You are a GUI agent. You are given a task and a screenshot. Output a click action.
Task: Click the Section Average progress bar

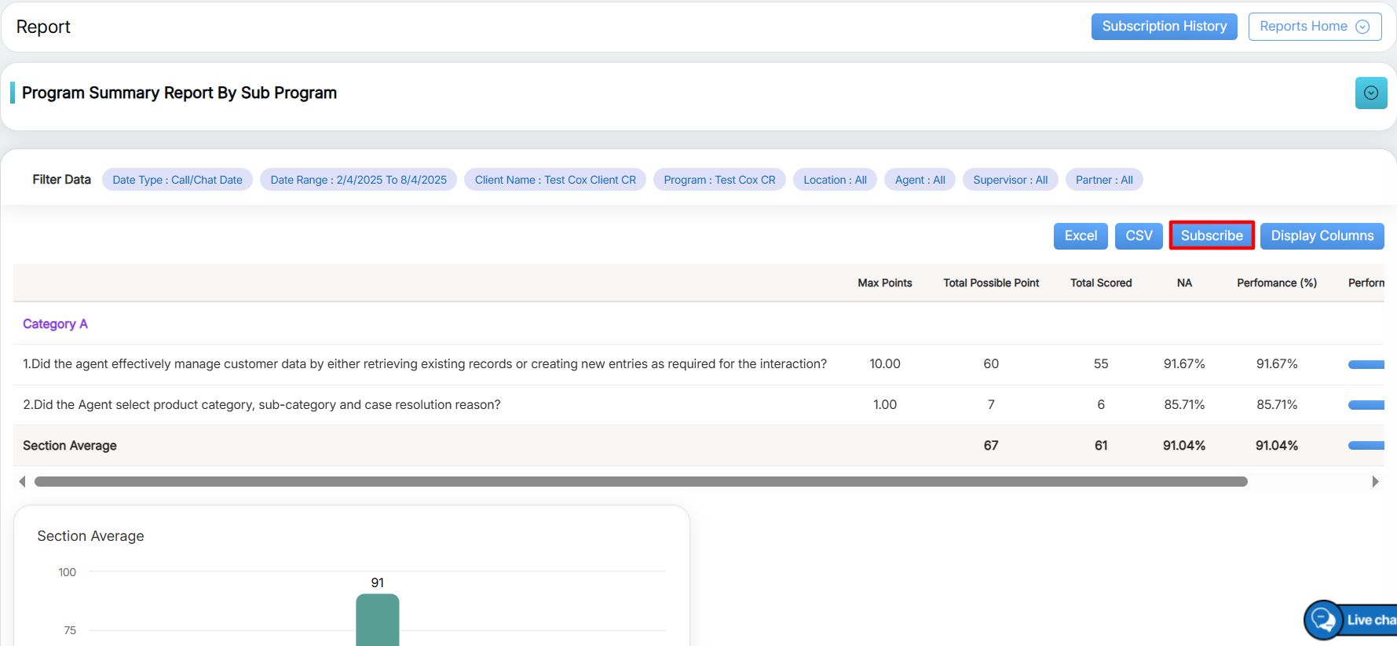[1366, 446]
